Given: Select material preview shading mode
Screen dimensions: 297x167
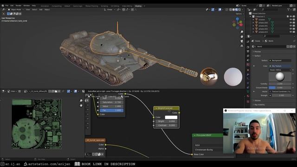Looking at the screenshot, I should pos(236,9).
